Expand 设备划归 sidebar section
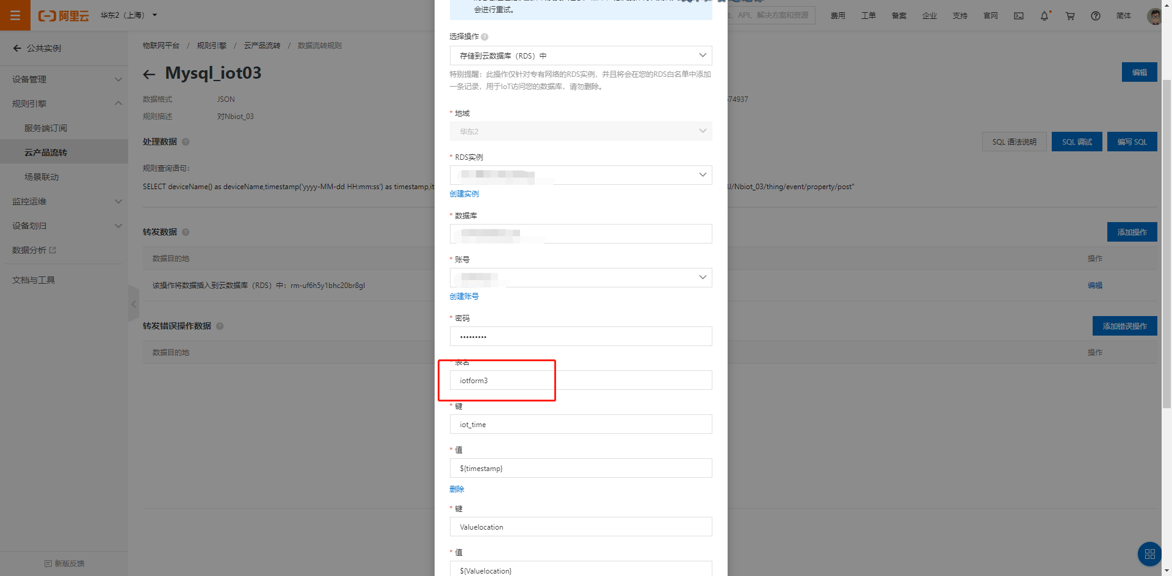The image size is (1172, 576). pyautogui.click(x=64, y=226)
